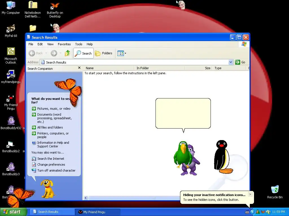Open the Favorites menu
This screenshot has width=289, height=216.
64,44
